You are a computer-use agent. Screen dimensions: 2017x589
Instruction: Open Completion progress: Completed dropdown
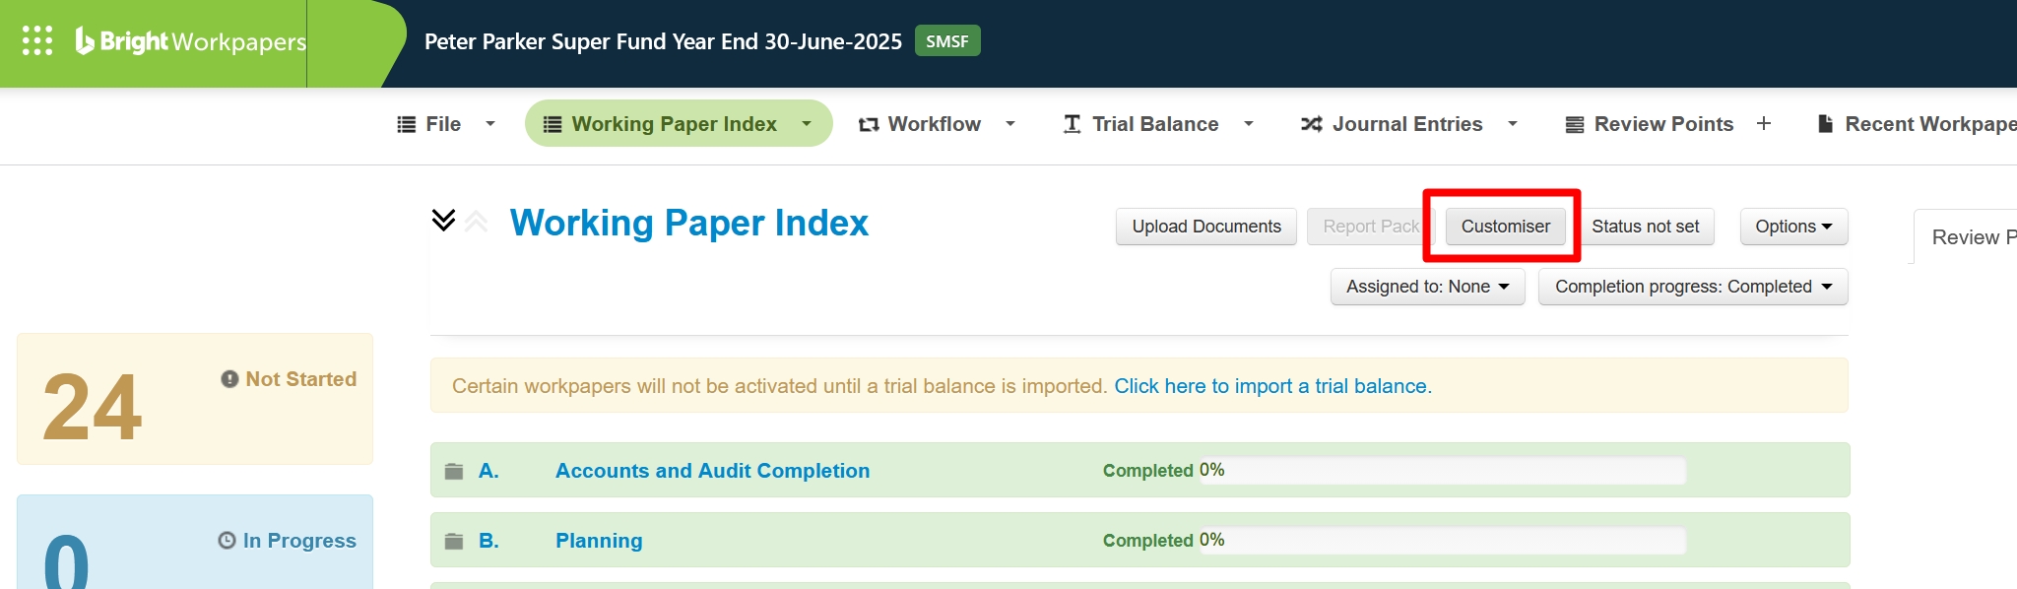tap(1693, 287)
